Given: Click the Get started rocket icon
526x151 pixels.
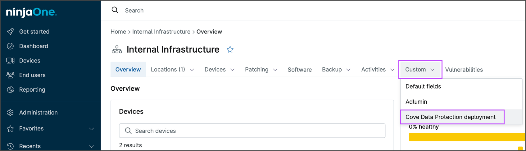Looking at the screenshot, I should (11, 32).
